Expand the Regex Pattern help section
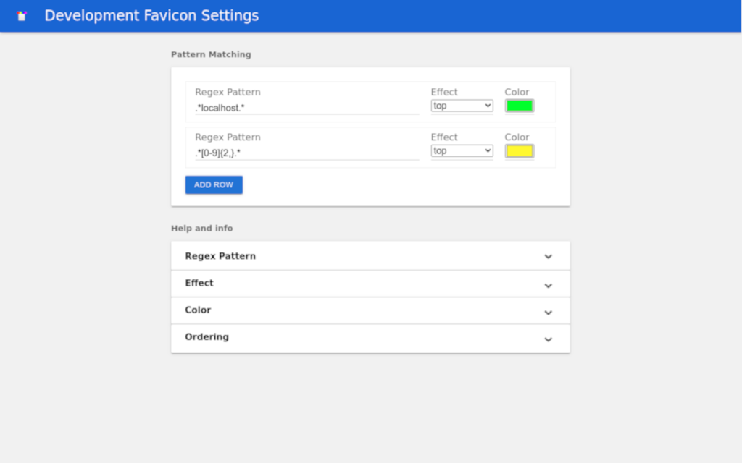The image size is (742, 463). [220, 256]
